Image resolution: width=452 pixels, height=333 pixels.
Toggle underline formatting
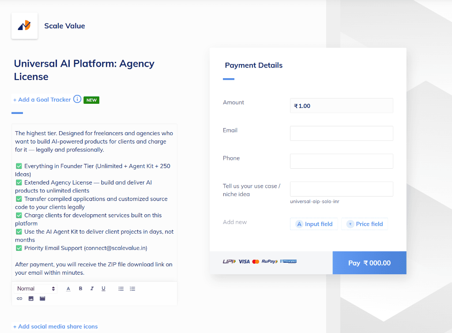pos(103,288)
